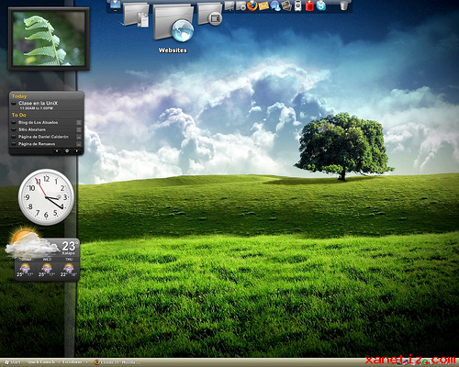Click the Today heading in calendar widget
This screenshot has width=459, height=367.
pyautogui.click(x=19, y=96)
